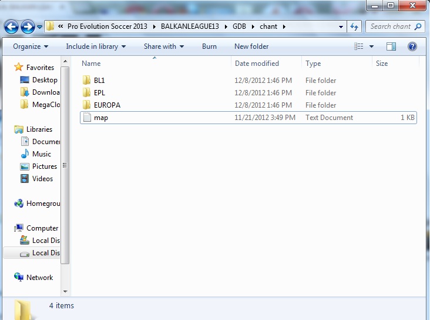
Task: Click the EUROPA folder name
Action: point(107,105)
